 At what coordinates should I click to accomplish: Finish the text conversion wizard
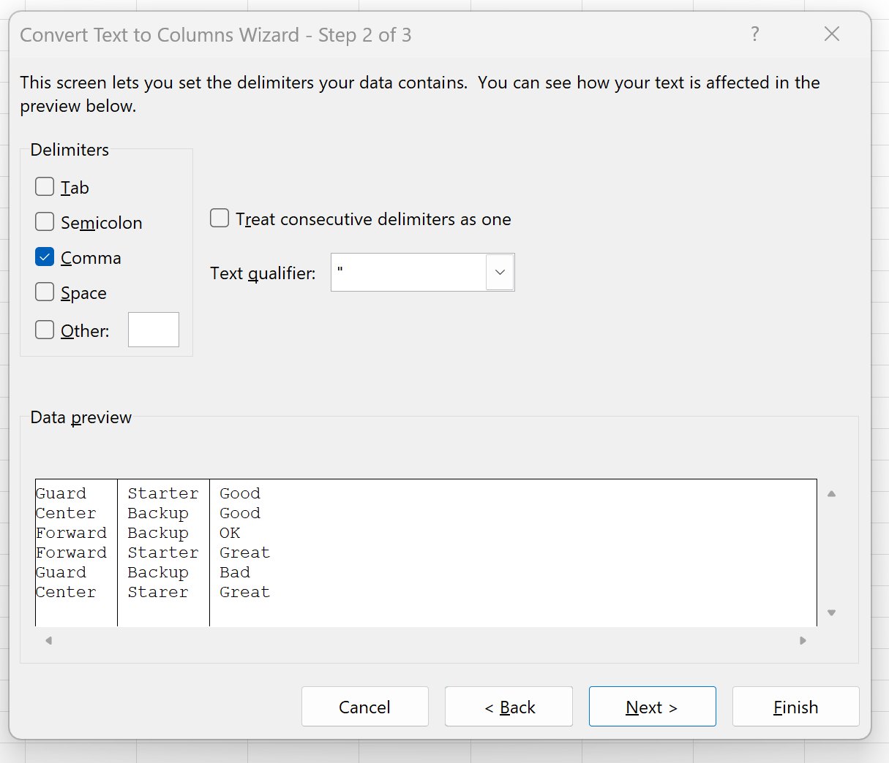pyautogui.click(x=795, y=706)
